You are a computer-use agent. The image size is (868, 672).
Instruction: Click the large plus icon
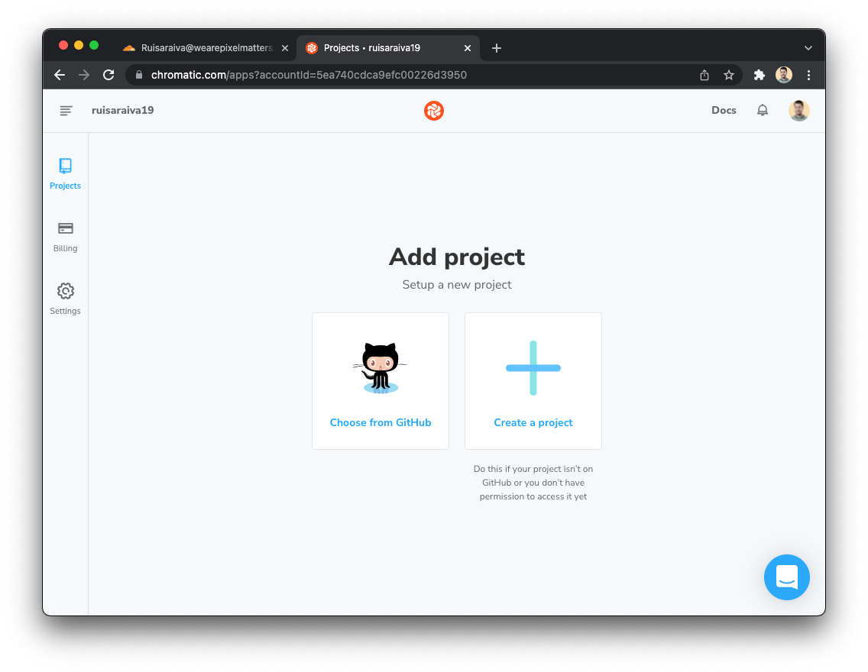533,368
